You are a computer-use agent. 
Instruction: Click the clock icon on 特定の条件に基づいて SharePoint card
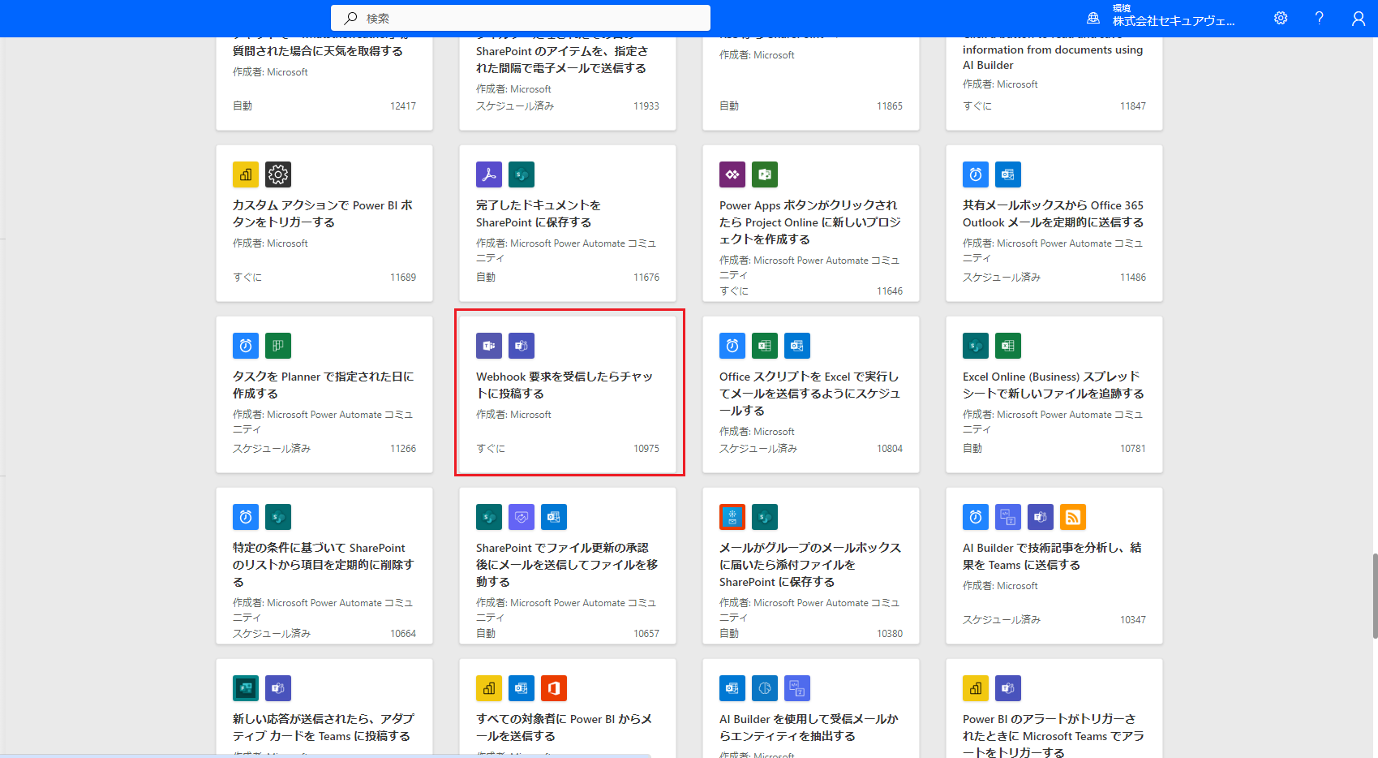(x=246, y=517)
